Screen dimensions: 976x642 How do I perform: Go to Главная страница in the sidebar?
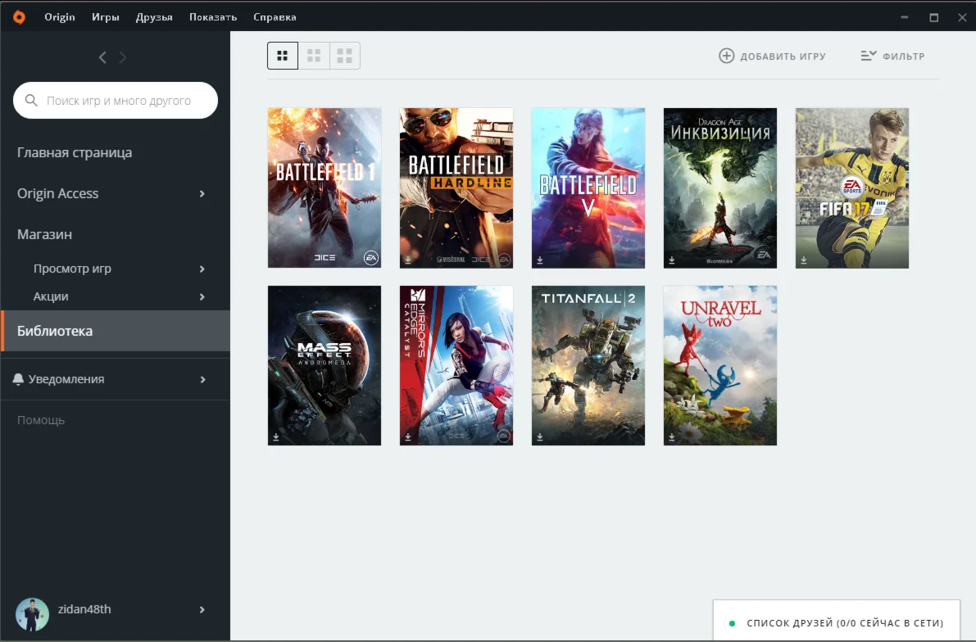[74, 152]
